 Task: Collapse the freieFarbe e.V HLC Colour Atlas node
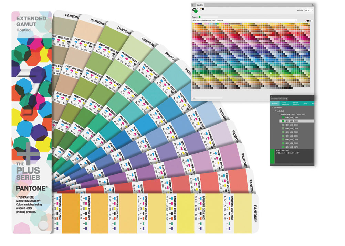point(279,114)
